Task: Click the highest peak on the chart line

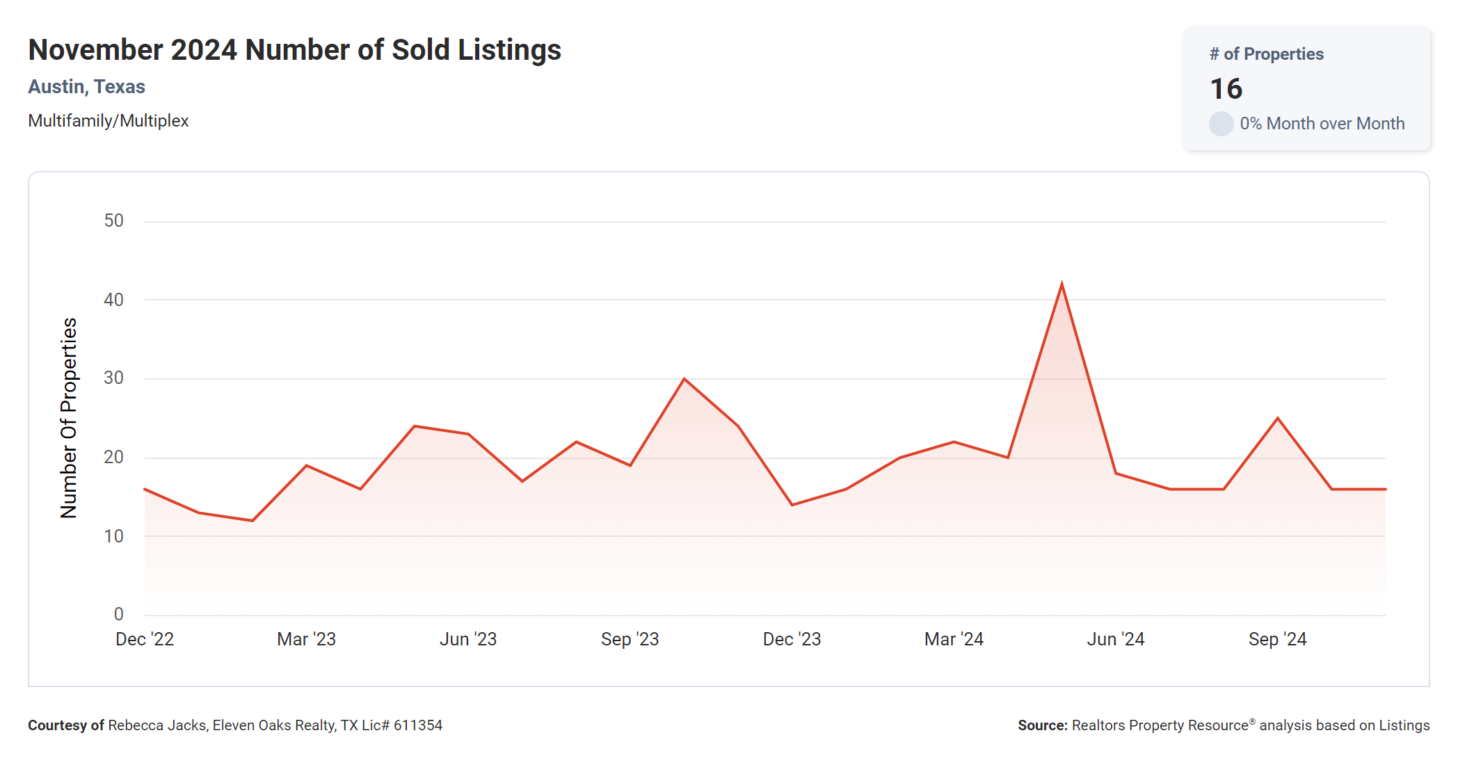Action: coord(1062,284)
